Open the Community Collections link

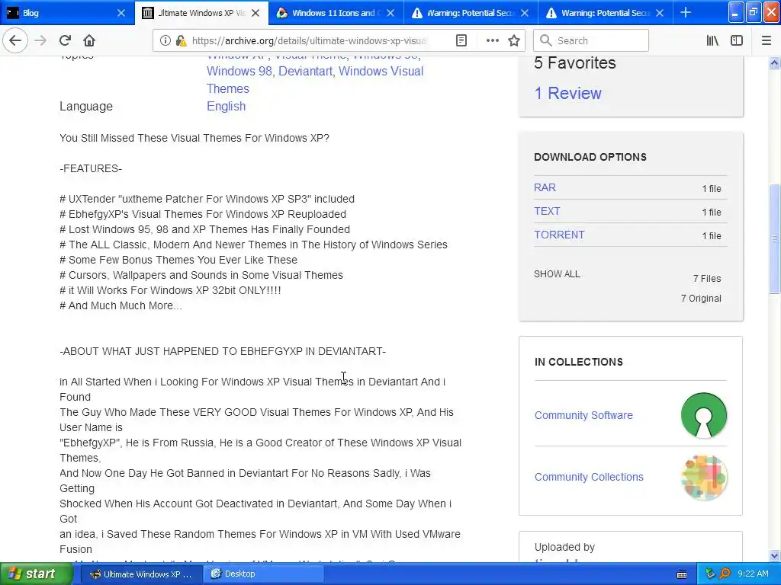tap(589, 477)
